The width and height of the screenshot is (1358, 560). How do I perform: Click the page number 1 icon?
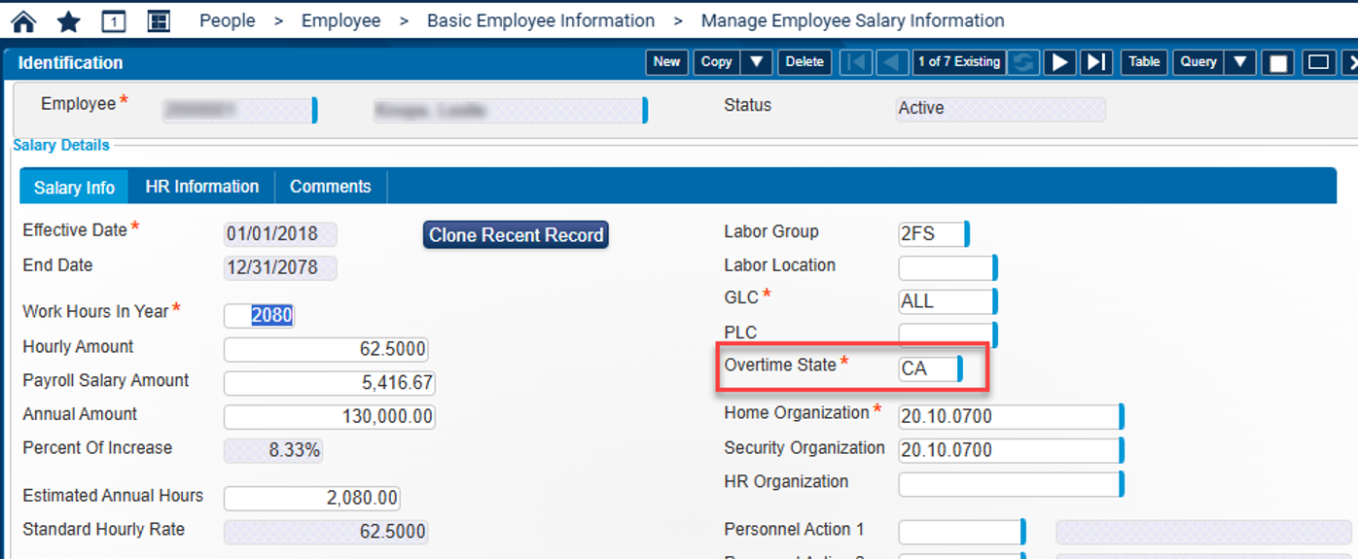(x=113, y=19)
